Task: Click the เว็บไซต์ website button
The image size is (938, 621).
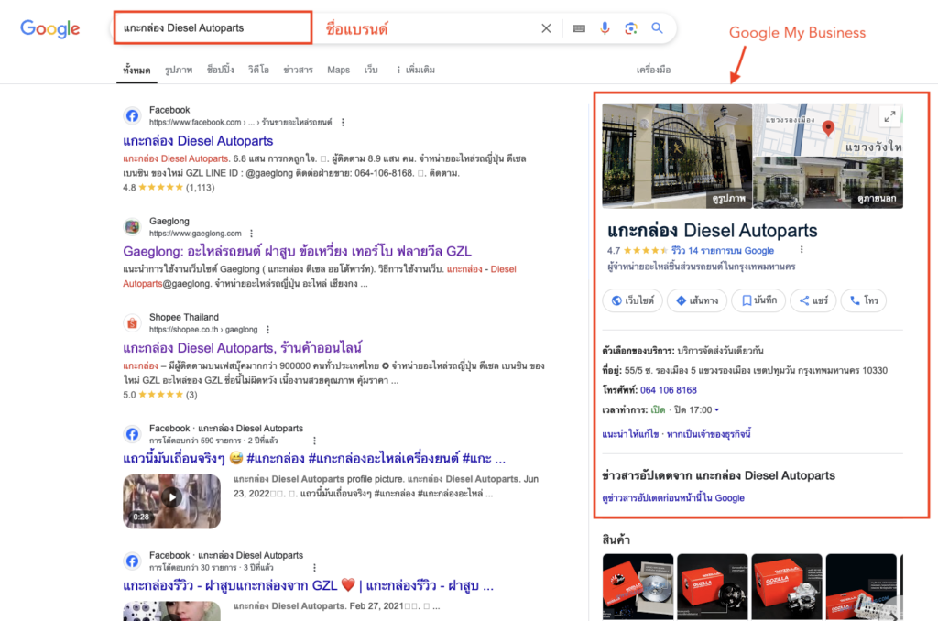Action: pos(630,300)
